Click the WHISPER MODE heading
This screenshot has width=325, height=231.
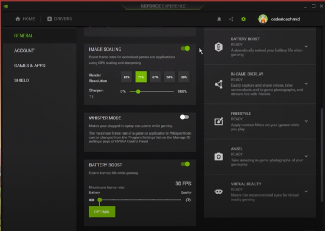[105, 118]
